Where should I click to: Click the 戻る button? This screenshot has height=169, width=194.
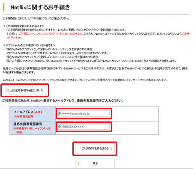coord(95,163)
